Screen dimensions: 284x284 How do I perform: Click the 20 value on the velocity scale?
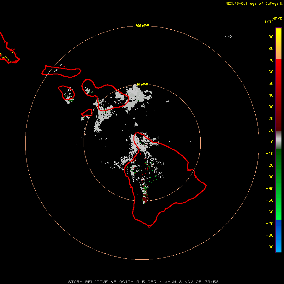pyautogui.click(x=271, y=119)
